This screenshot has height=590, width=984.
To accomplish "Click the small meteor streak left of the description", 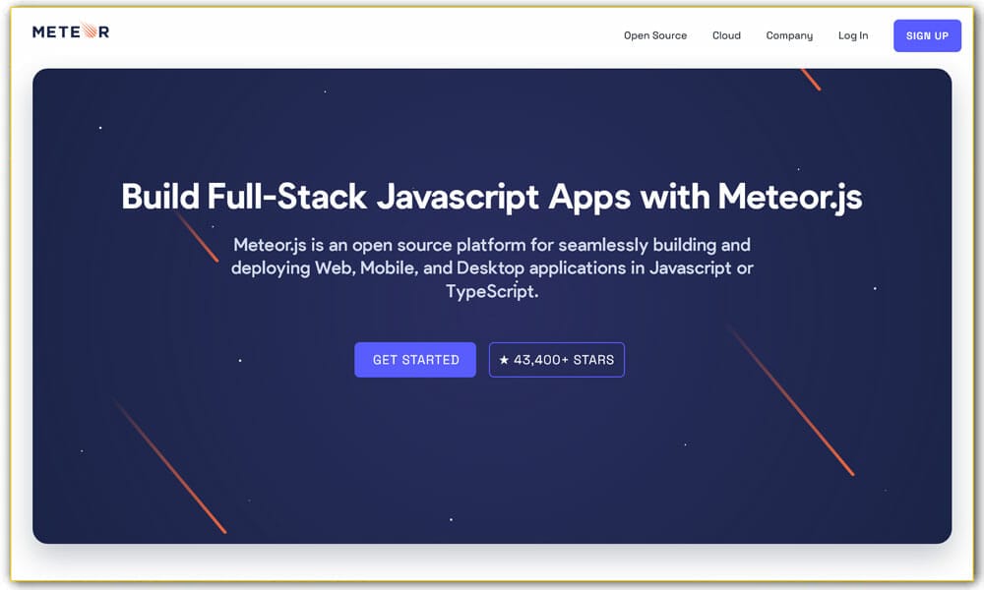I will [x=199, y=239].
